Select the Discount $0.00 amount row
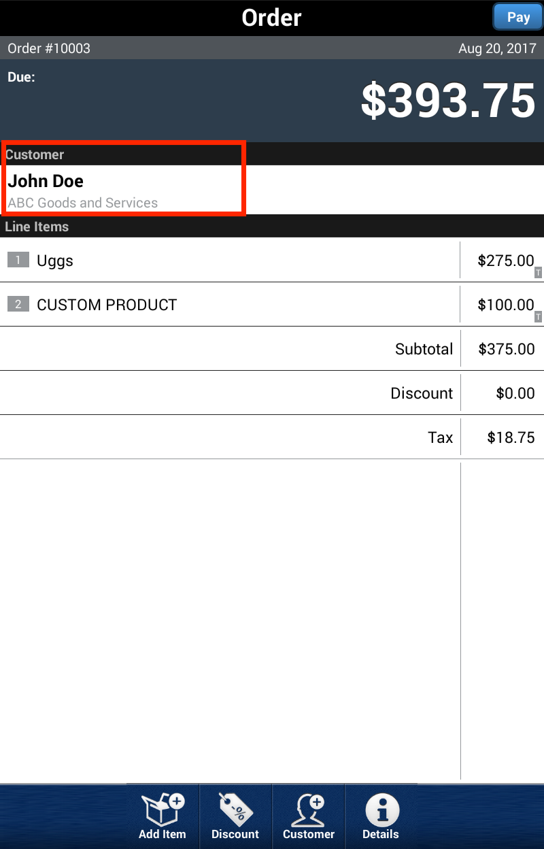Image resolution: width=544 pixels, height=849 pixels. click(515, 393)
